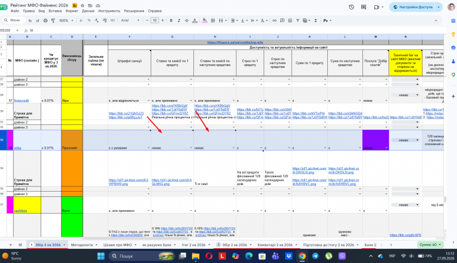Start a Meet call via the camera icon
Viewport: 457px width, 263px height.
pos(377,7)
